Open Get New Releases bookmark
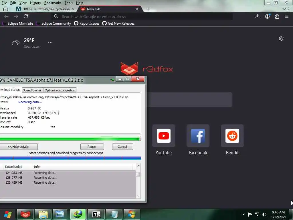 (x=118, y=23)
